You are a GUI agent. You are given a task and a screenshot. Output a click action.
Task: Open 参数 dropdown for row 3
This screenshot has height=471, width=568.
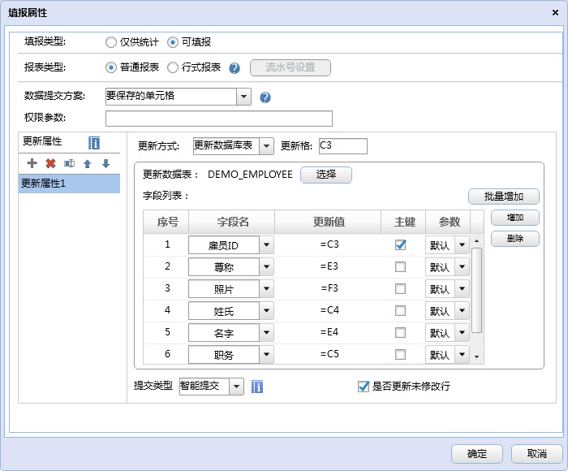[462, 289]
